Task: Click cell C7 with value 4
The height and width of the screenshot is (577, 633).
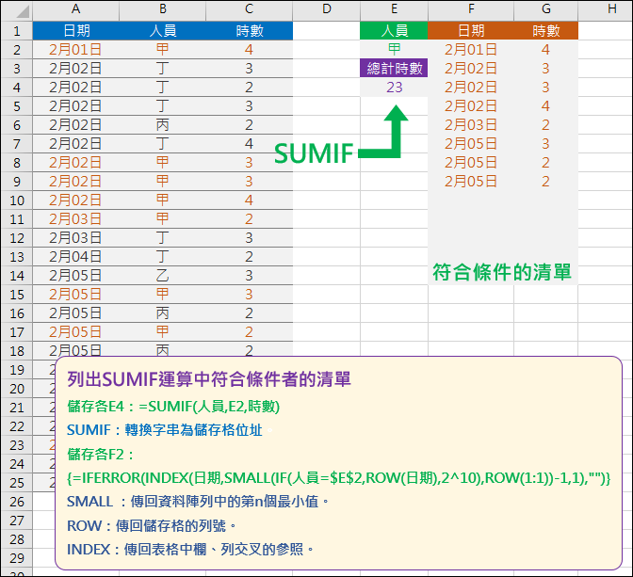Action: (x=249, y=144)
